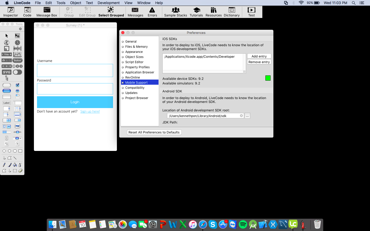Select the option menu control tool
Image resolution: width=370 pixels, height=231 pixels.
click(x=7, y=120)
